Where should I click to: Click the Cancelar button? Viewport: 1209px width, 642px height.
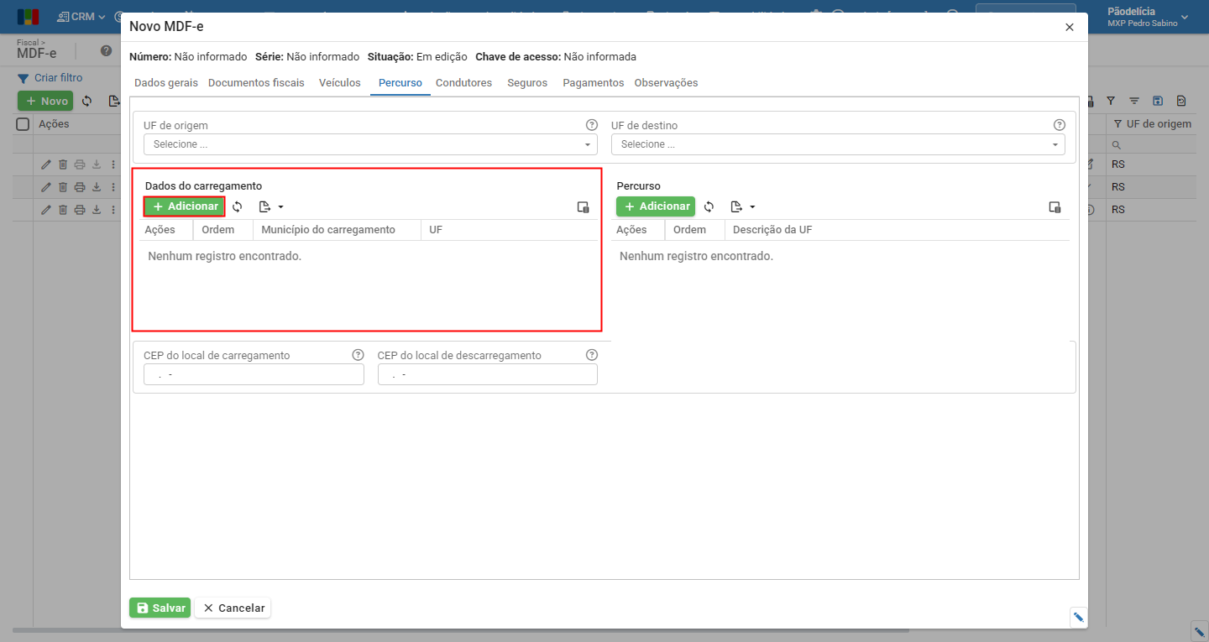[233, 608]
